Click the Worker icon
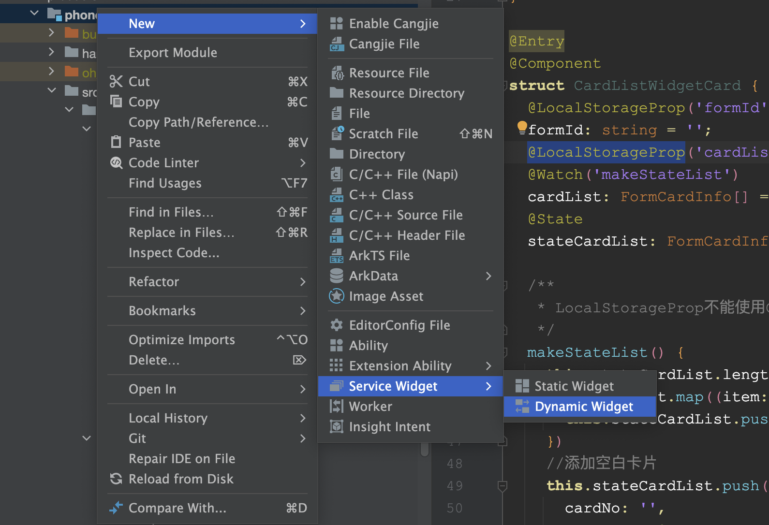This screenshot has height=525, width=769. [x=336, y=406]
